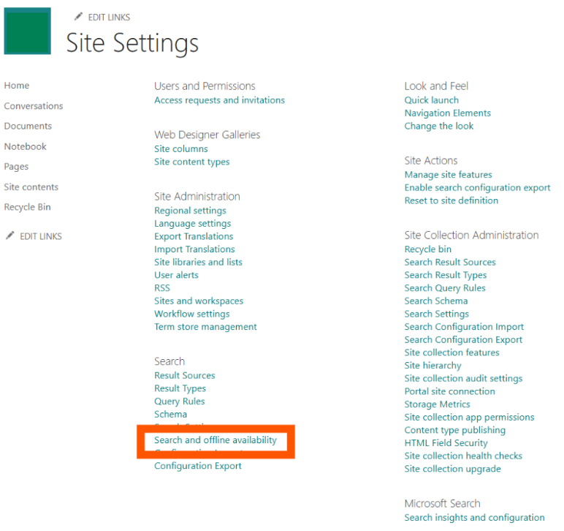Click the Regional settings link
The width and height of the screenshot is (564, 531).
190,211
